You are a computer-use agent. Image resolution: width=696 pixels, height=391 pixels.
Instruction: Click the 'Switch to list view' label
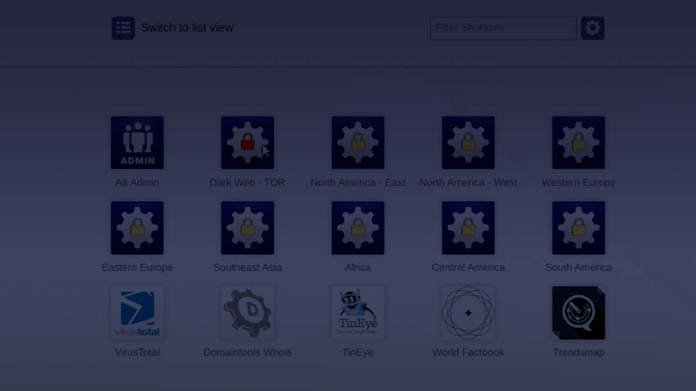(187, 28)
